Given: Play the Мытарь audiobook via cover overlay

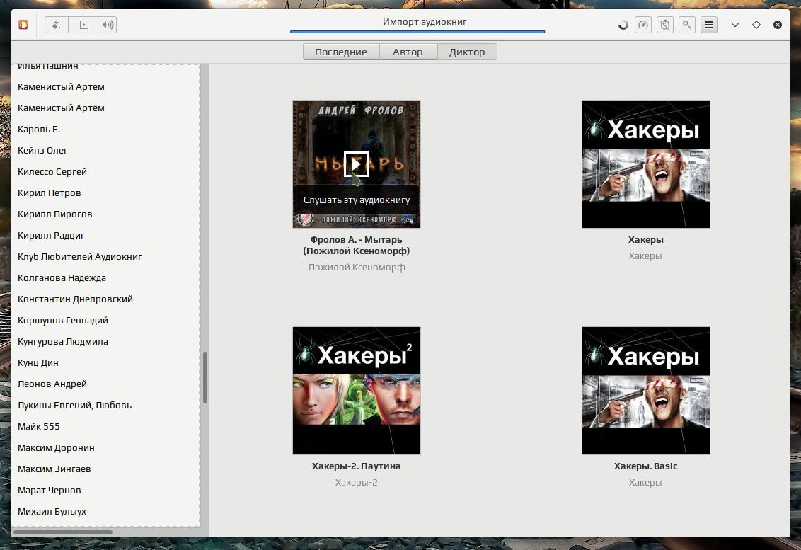Looking at the screenshot, I should pos(357,164).
